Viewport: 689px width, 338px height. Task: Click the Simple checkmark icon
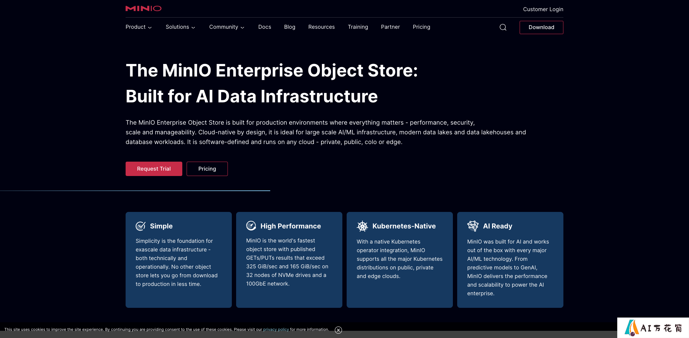pyautogui.click(x=141, y=226)
